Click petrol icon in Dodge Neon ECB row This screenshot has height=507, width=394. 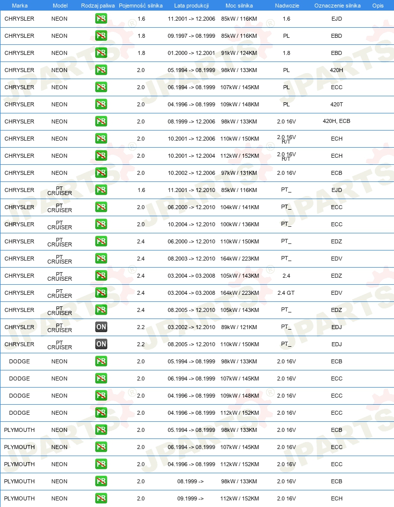click(101, 361)
